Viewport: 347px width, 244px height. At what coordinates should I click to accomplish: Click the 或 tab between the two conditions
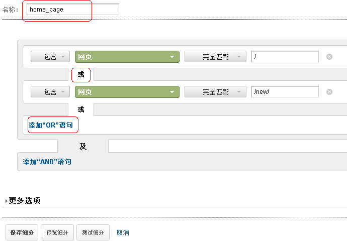(81, 75)
